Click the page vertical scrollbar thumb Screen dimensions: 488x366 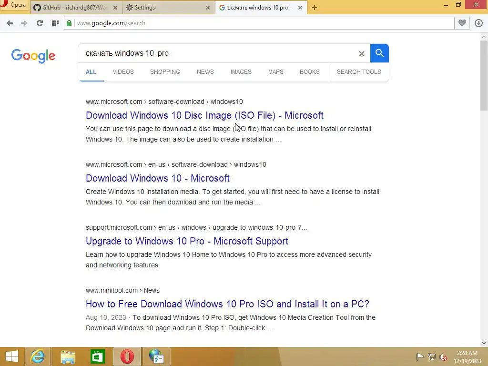click(x=484, y=75)
